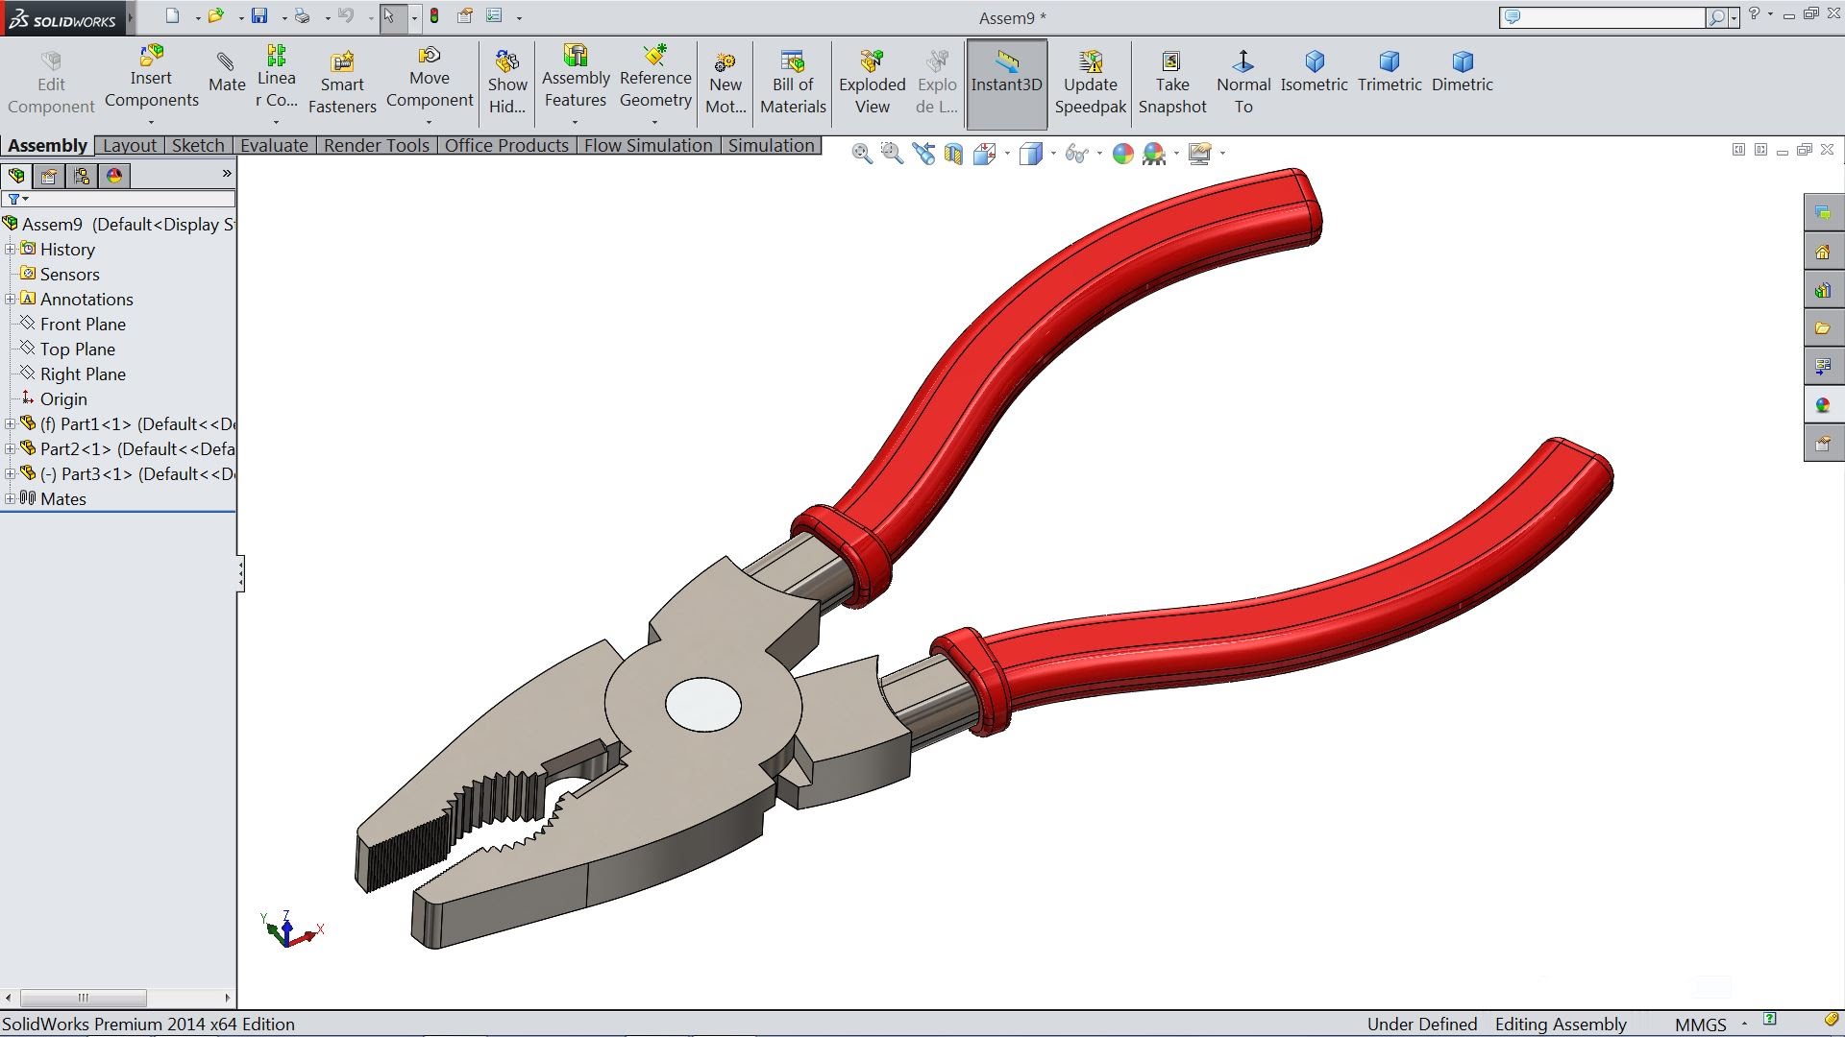The image size is (1845, 1037).
Task: Click Apply Scene icon in view toolbar
Action: point(1154,154)
